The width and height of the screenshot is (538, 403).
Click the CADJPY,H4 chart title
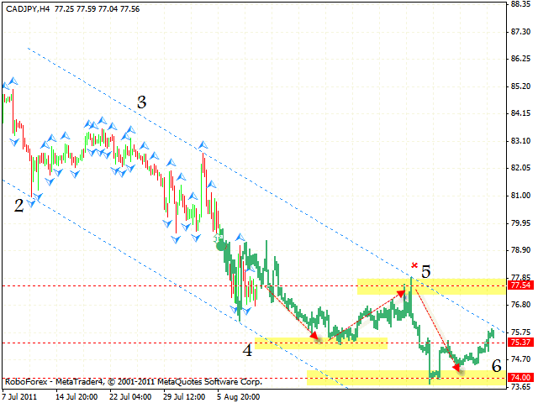(x=27, y=6)
